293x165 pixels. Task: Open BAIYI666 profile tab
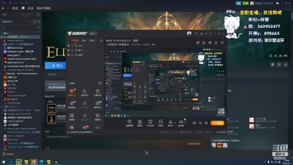click(x=44, y=8)
